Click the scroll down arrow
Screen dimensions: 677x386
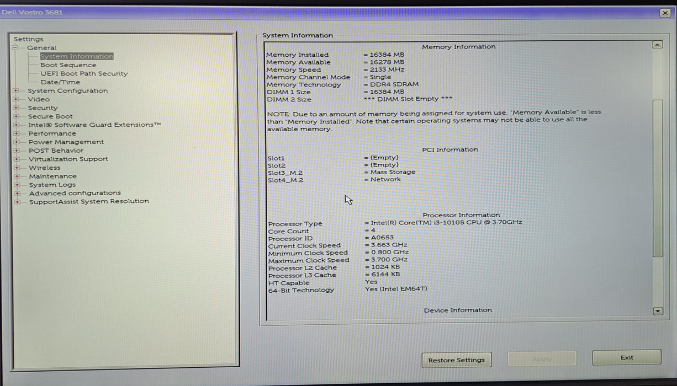pos(657,312)
